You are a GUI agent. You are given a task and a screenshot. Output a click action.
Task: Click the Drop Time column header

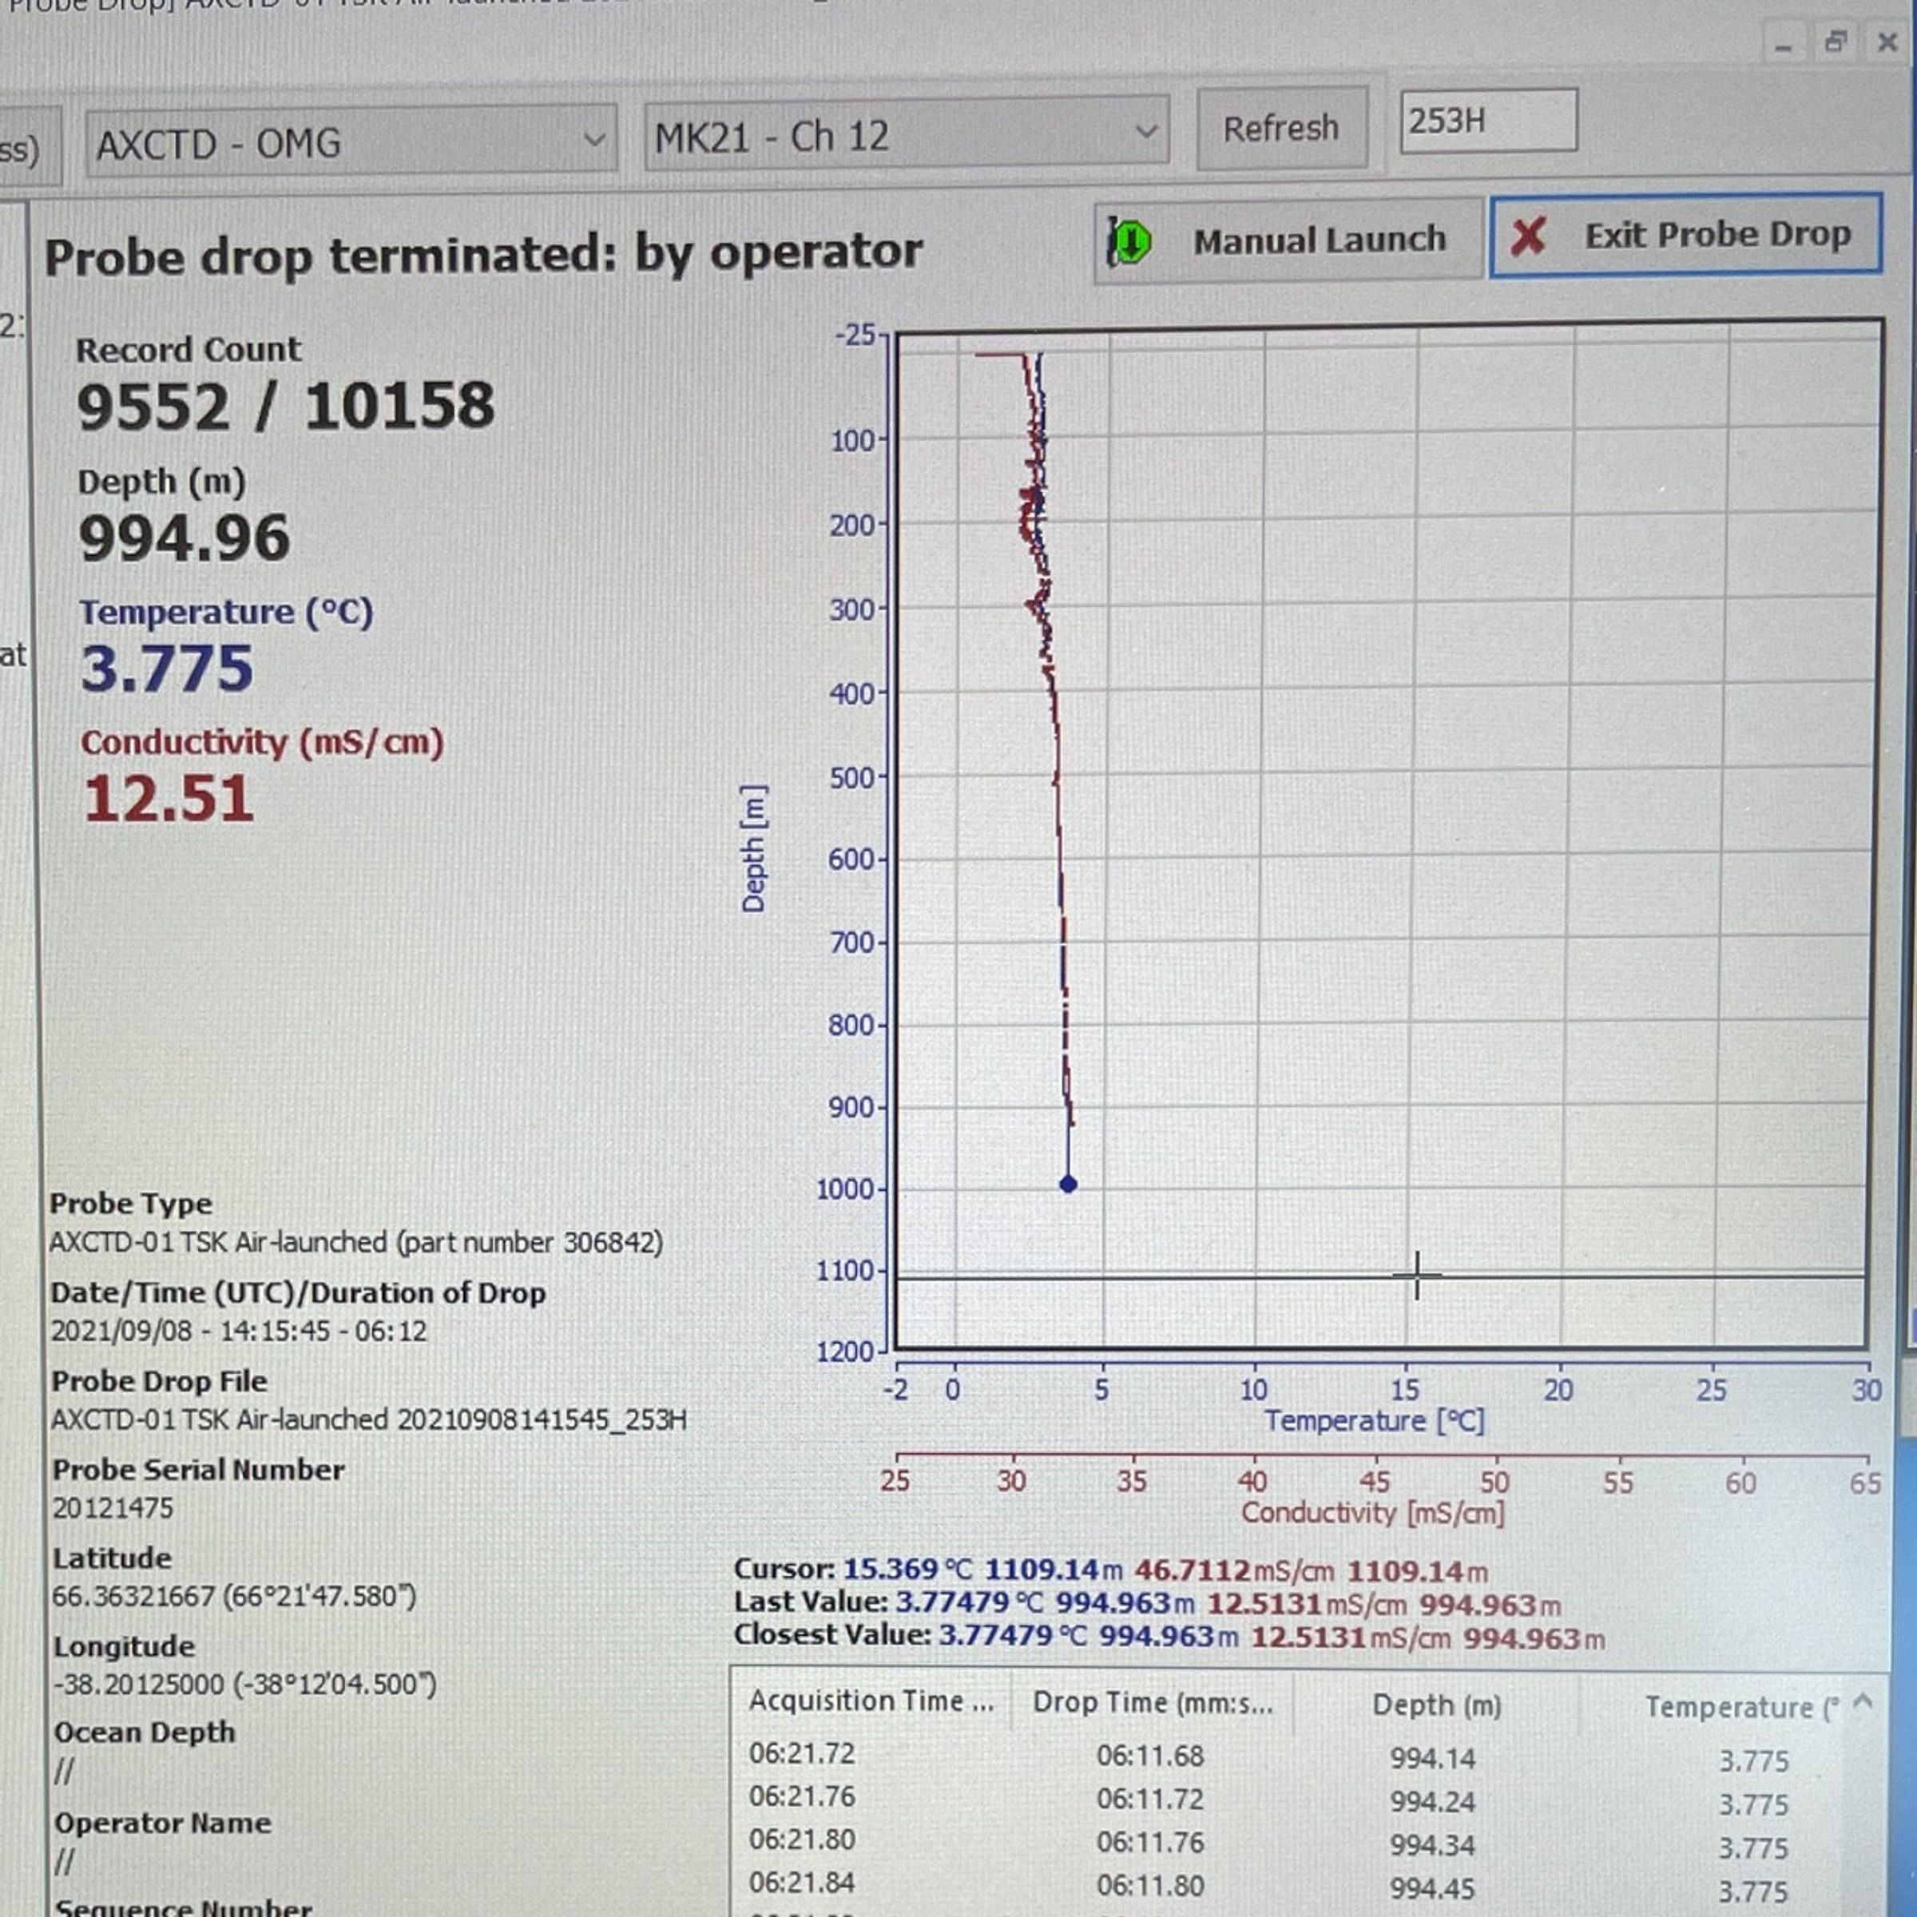(x=1151, y=1703)
